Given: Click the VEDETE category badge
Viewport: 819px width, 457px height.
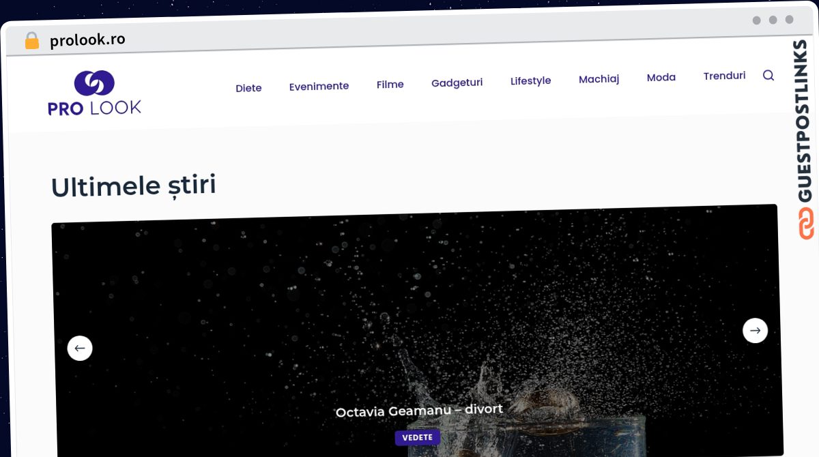Looking at the screenshot, I should [x=418, y=437].
